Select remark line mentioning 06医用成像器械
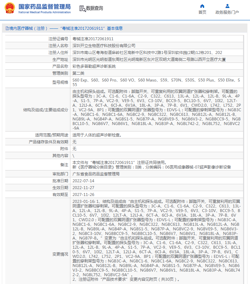The width and height of the screenshot is (250, 284). click(x=152, y=167)
